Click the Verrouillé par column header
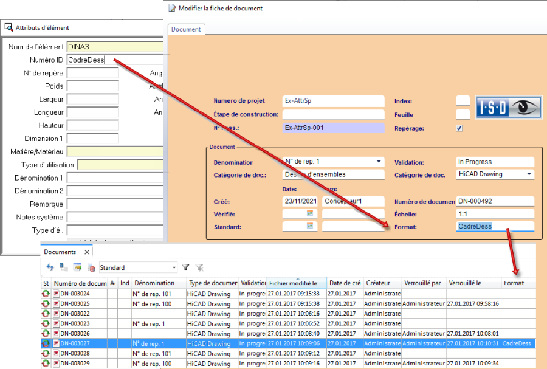 (423, 283)
